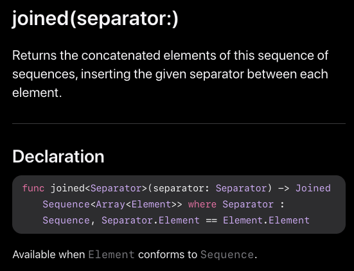Screen dimensions: 354x271
Task: Click the "joined(separator:)" page title
Action: [95, 19]
